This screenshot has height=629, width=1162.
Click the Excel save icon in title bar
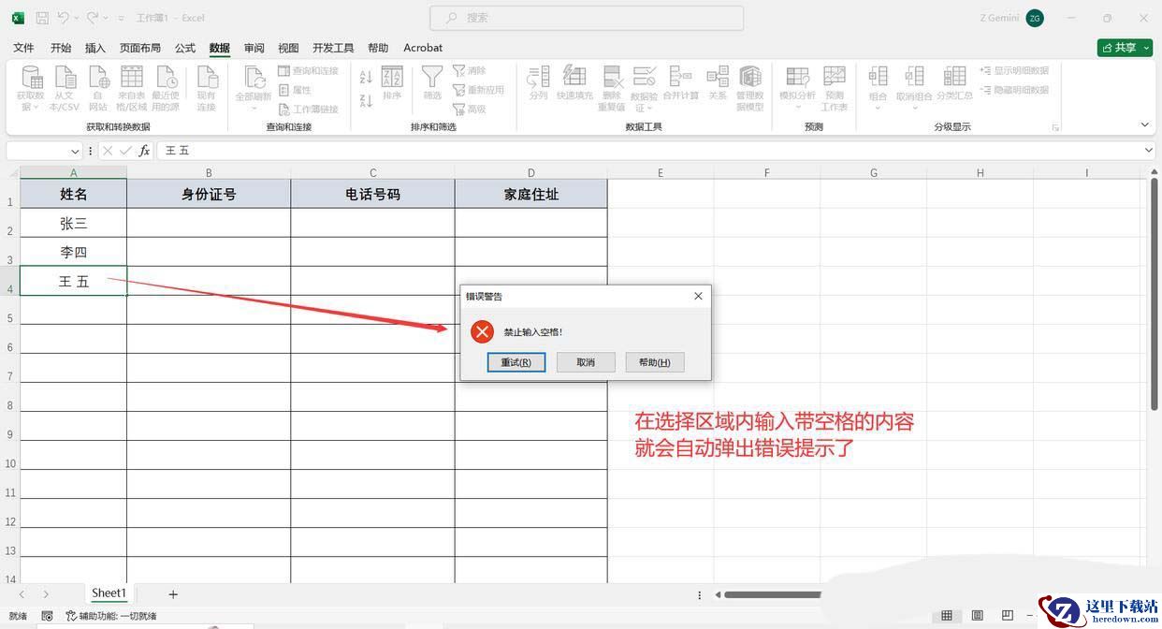[42, 18]
